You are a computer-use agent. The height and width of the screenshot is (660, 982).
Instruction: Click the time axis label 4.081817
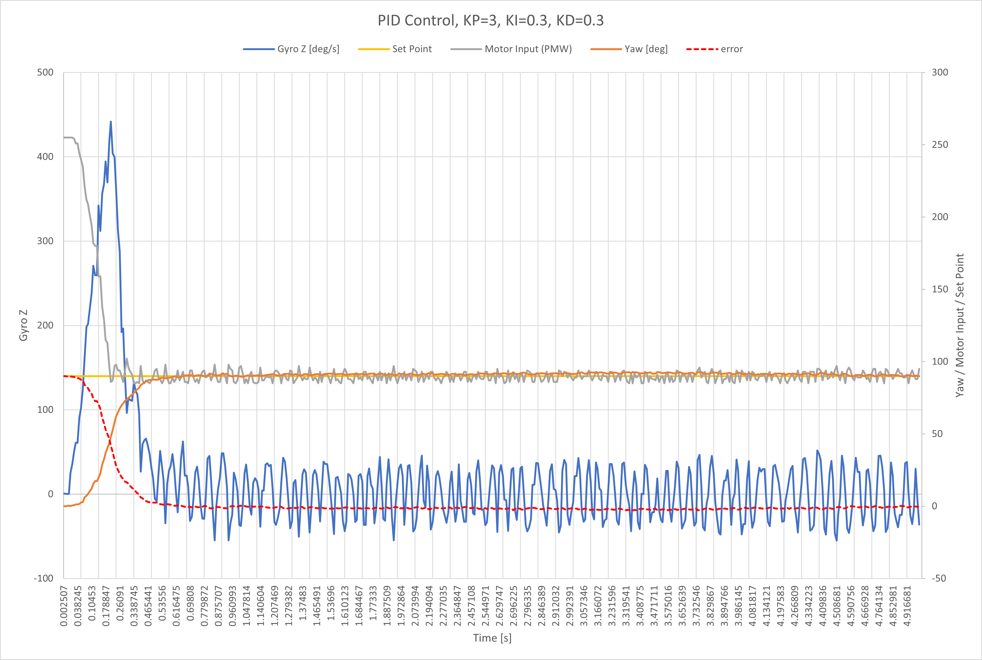point(753,606)
